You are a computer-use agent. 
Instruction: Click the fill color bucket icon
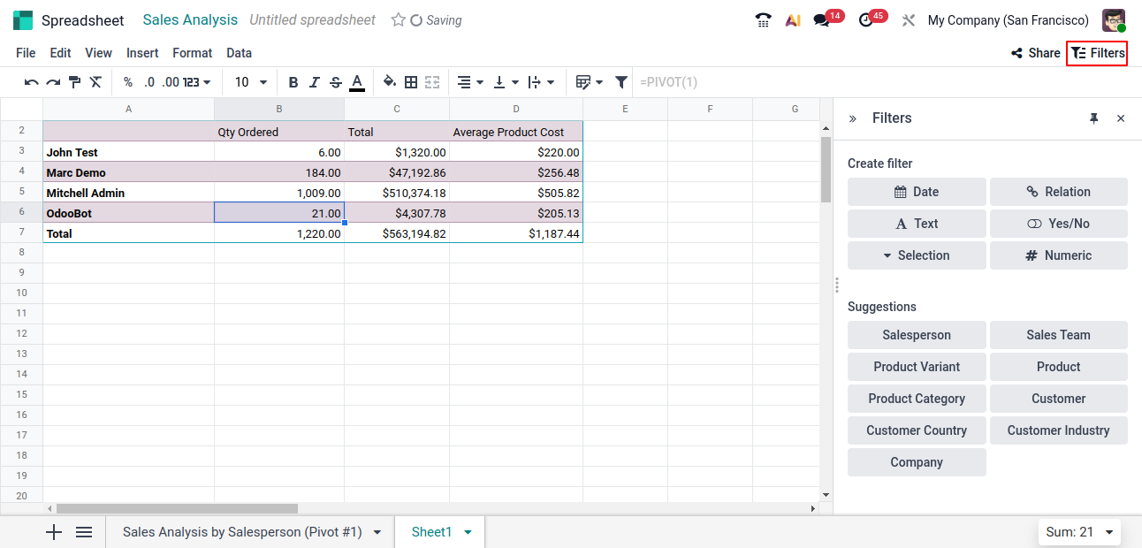point(389,82)
